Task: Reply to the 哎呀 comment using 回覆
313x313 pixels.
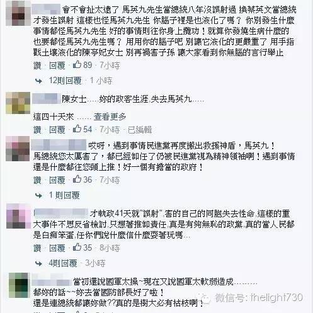Action: pos(57,180)
